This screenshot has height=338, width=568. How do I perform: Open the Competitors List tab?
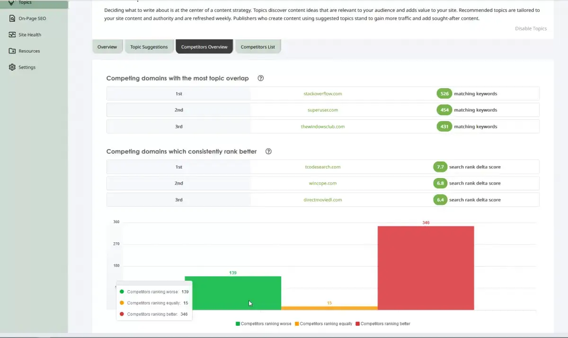257,47
